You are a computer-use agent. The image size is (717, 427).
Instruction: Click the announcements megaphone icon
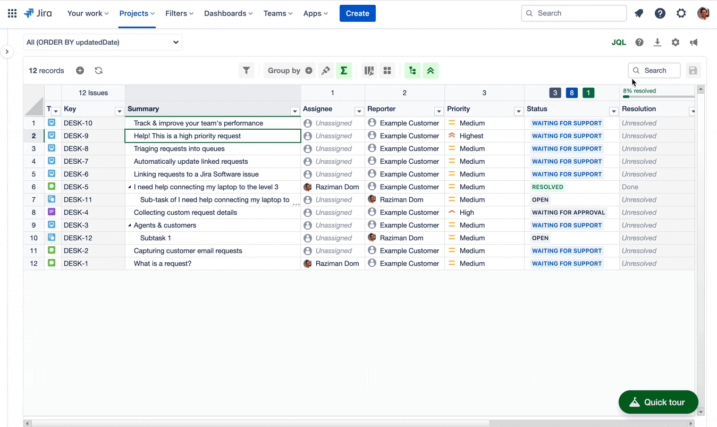[694, 43]
